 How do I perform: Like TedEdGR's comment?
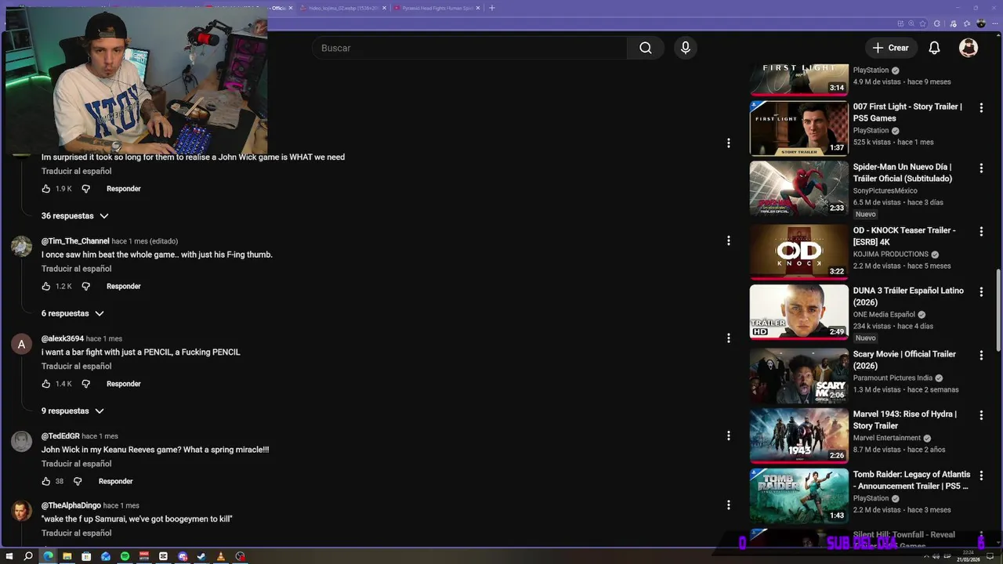46,482
